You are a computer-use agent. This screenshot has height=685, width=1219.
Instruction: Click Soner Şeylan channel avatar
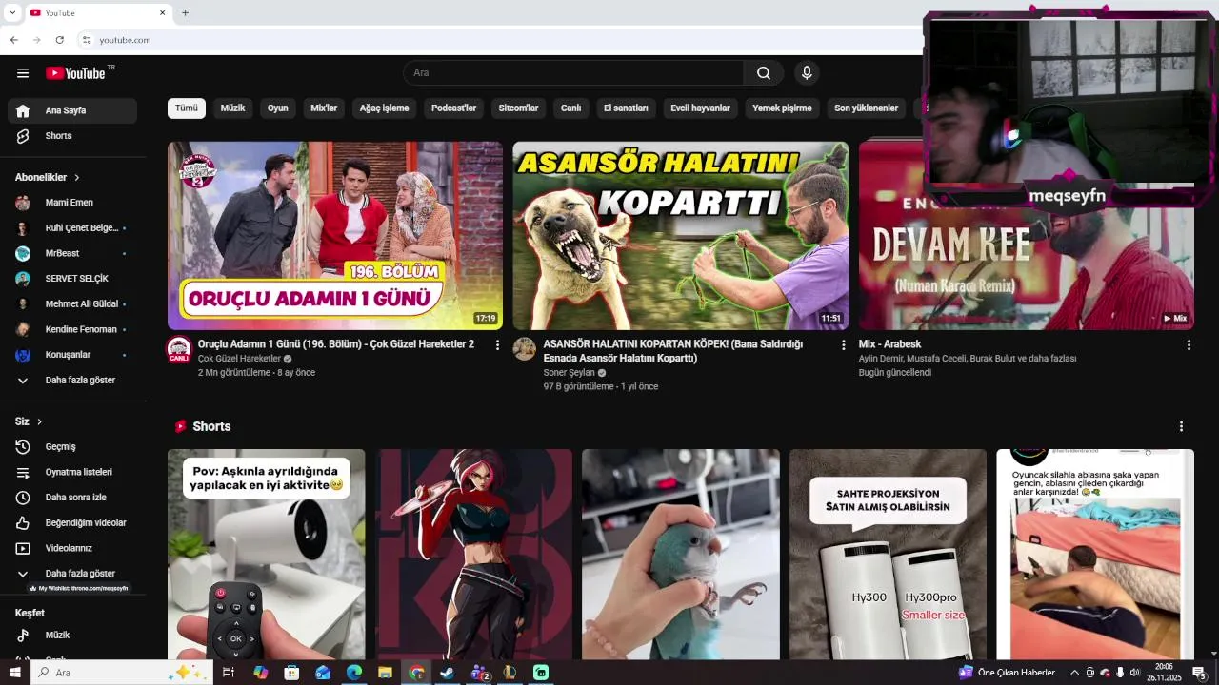click(x=524, y=349)
